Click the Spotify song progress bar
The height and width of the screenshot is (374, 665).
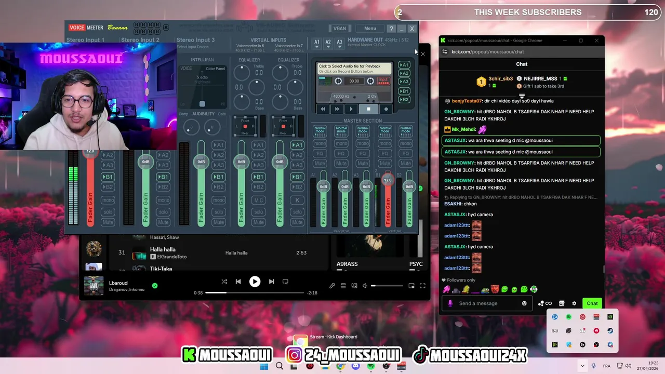coord(255,292)
